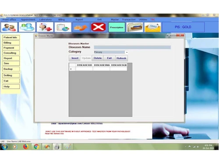Click the empty cell under DISEASESID
Viewport: 219px width, 164px height.
[84, 69]
